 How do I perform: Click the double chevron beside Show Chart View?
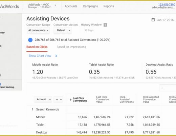click(x=56, y=56)
